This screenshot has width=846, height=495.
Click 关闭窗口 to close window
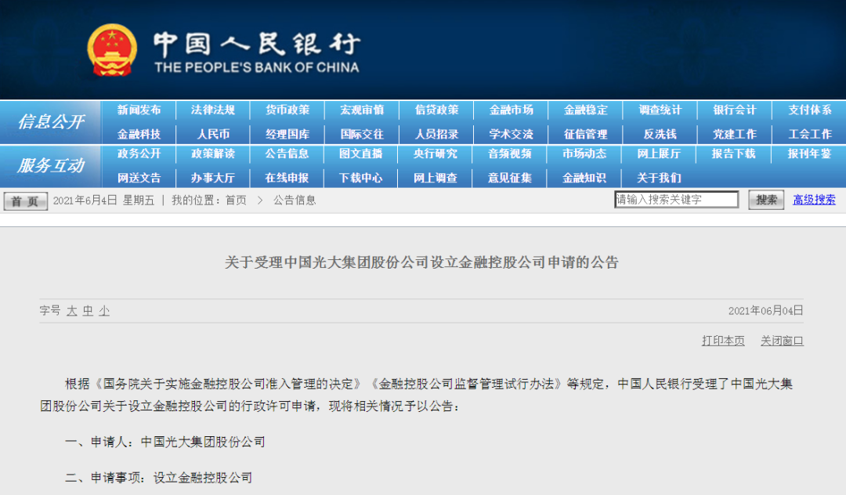pyautogui.click(x=782, y=341)
